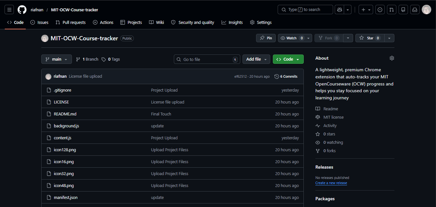Click the eye icon beside 0 watching
This screenshot has height=207, width=436.
coord(318,142)
